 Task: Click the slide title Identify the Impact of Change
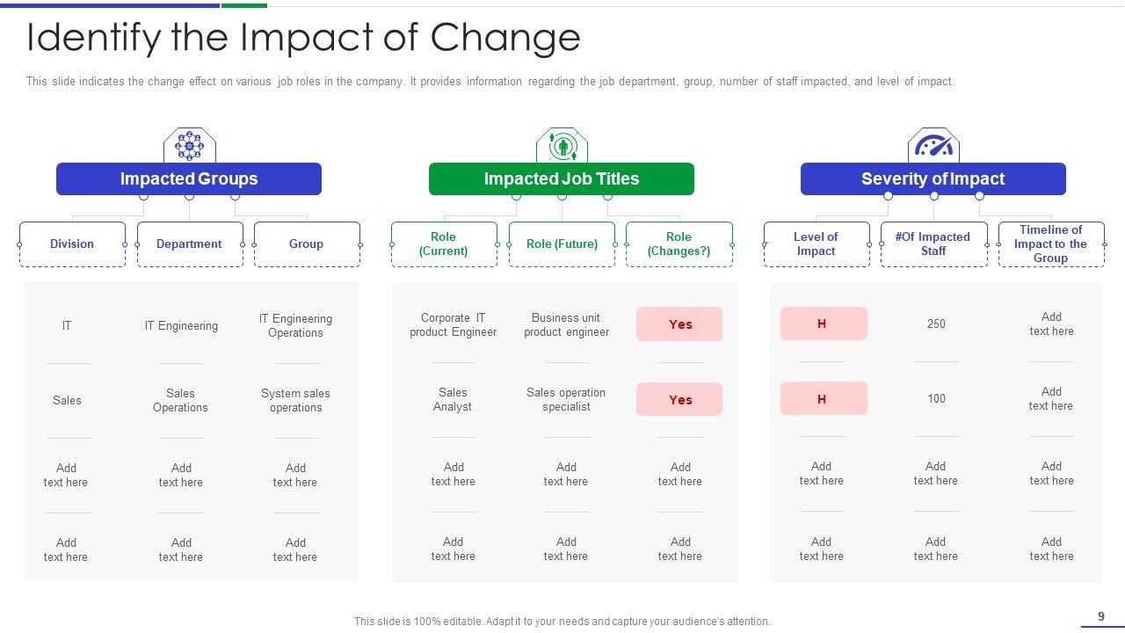pyautogui.click(x=303, y=38)
